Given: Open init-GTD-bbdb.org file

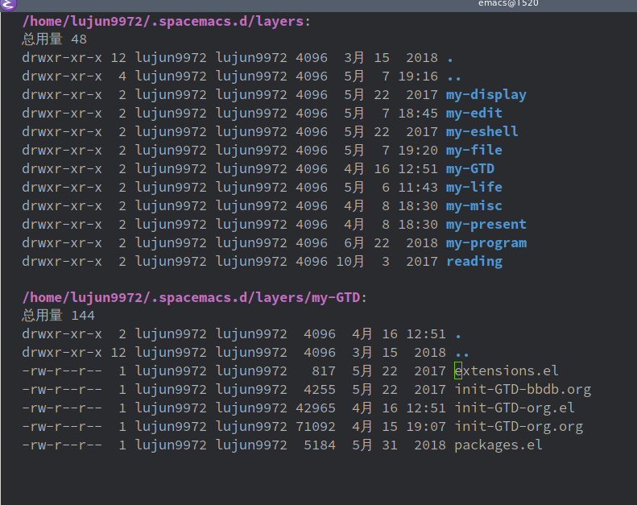Looking at the screenshot, I should point(522,390).
